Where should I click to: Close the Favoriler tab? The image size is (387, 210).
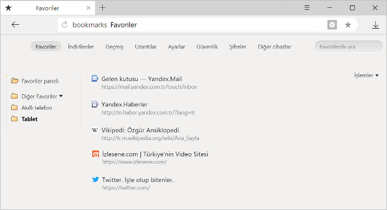(x=88, y=8)
